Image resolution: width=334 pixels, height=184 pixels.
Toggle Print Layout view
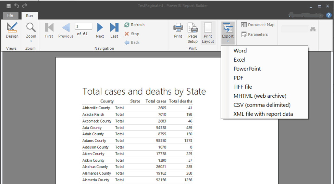tap(208, 33)
